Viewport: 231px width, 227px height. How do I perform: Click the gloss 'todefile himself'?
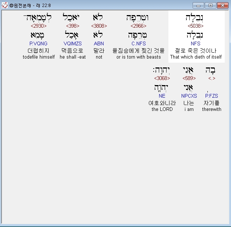(x=39, y=57)
